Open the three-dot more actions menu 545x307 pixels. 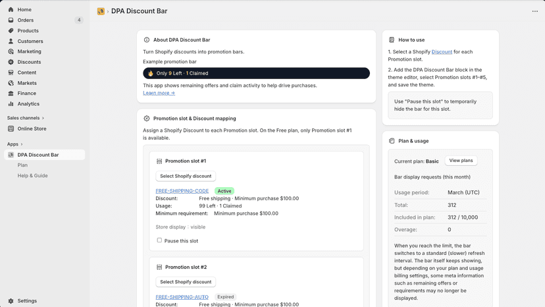pos(534,11)
